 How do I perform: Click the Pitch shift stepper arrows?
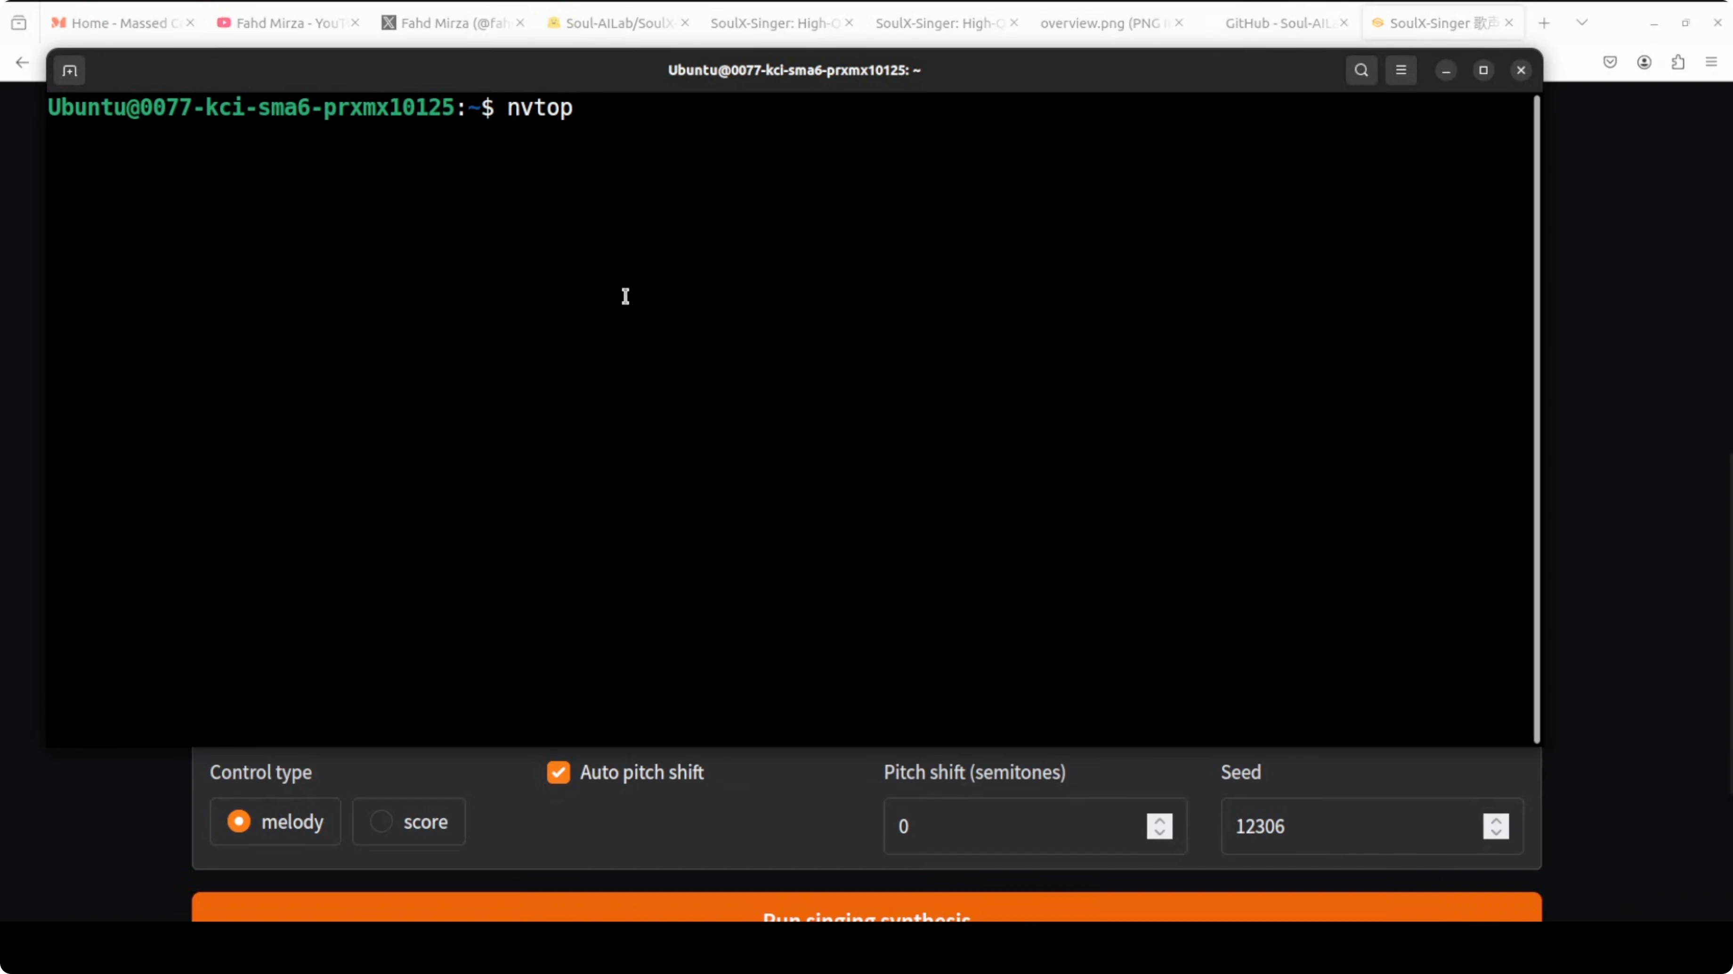click(x=1159, y=826)
